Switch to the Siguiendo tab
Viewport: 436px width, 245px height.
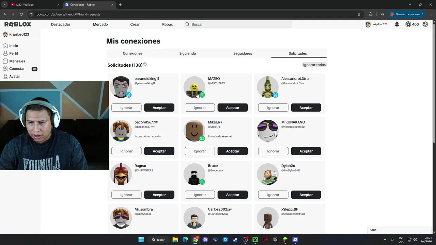pos(188,53)
